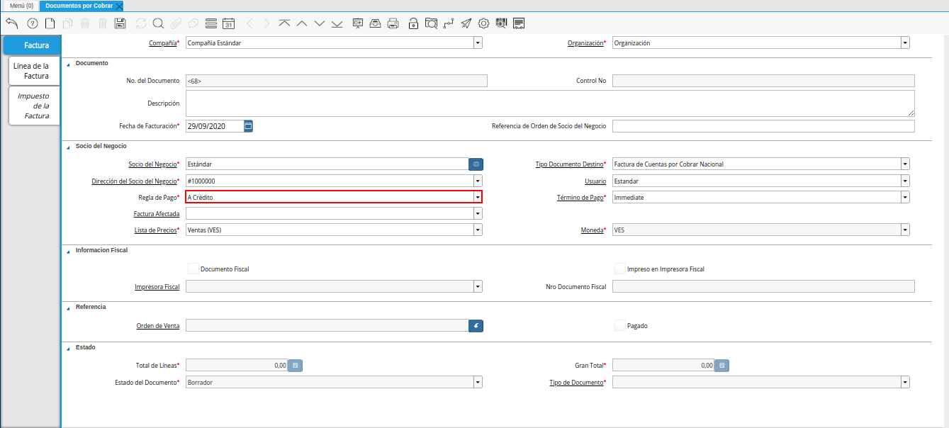Image resolution: width=949 pixels, height=428 pixels.
Task: Click the Orden de Venta lookup button
Action: [476, 325]
